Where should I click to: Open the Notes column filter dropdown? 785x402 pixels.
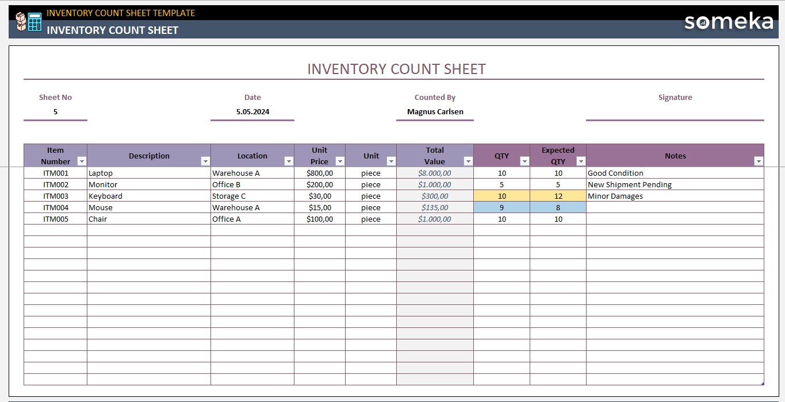click(x=758, y=161)
